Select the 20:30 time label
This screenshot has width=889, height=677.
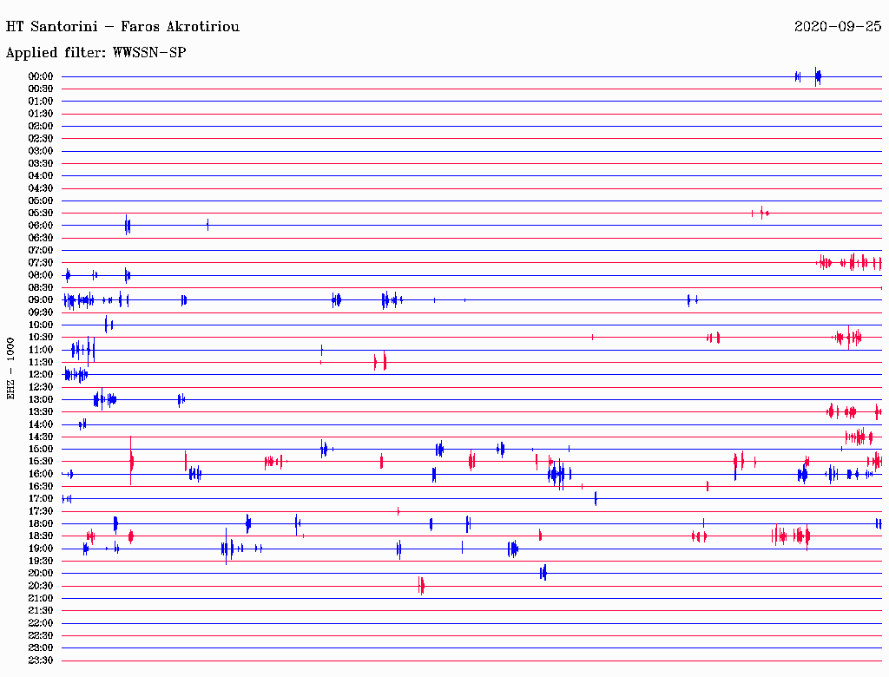(x=41, y=586)
